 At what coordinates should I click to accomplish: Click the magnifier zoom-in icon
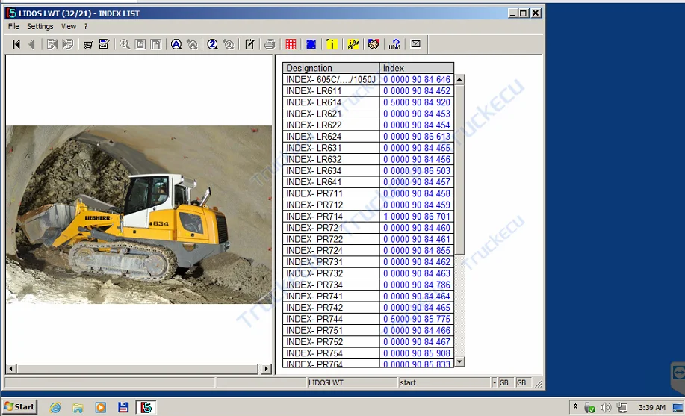click(x=125, y=44)
